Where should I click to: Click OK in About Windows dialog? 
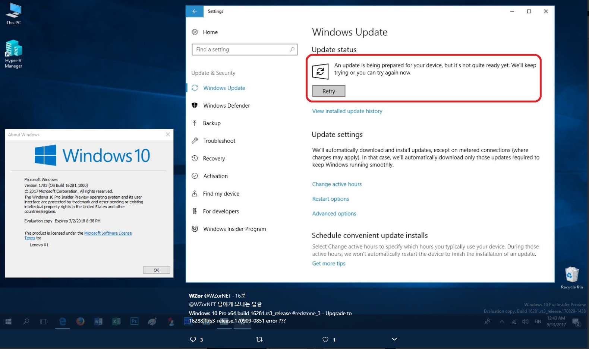(x=157, y=270)
